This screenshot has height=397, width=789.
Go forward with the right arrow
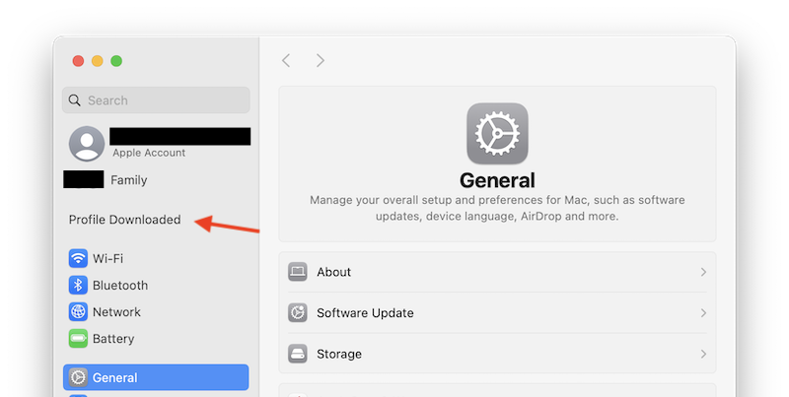pyautogui.click(x=321, y=61)
